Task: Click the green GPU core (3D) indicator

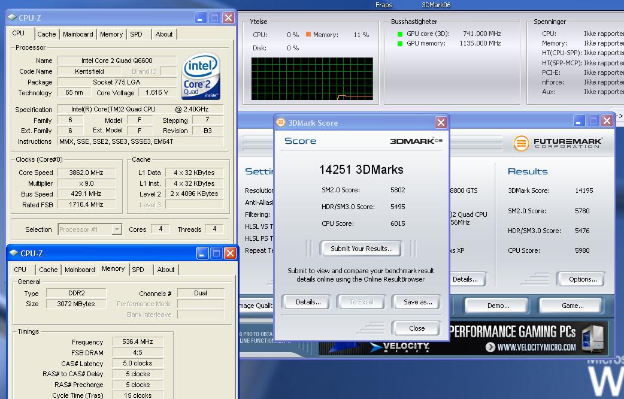Action: [x=401, y=34]
